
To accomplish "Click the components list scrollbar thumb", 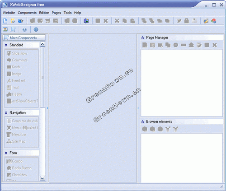I will (x=42, y=77).
